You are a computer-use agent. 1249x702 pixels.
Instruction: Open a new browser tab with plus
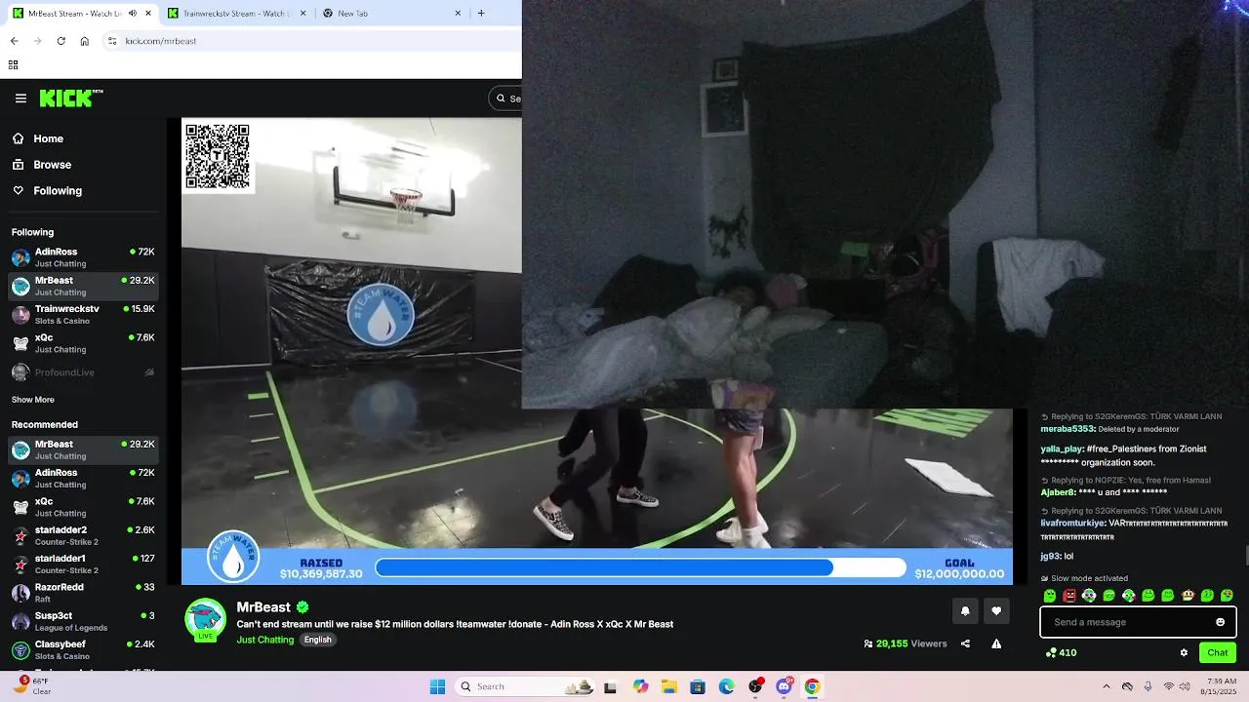[x=481, y=14]
